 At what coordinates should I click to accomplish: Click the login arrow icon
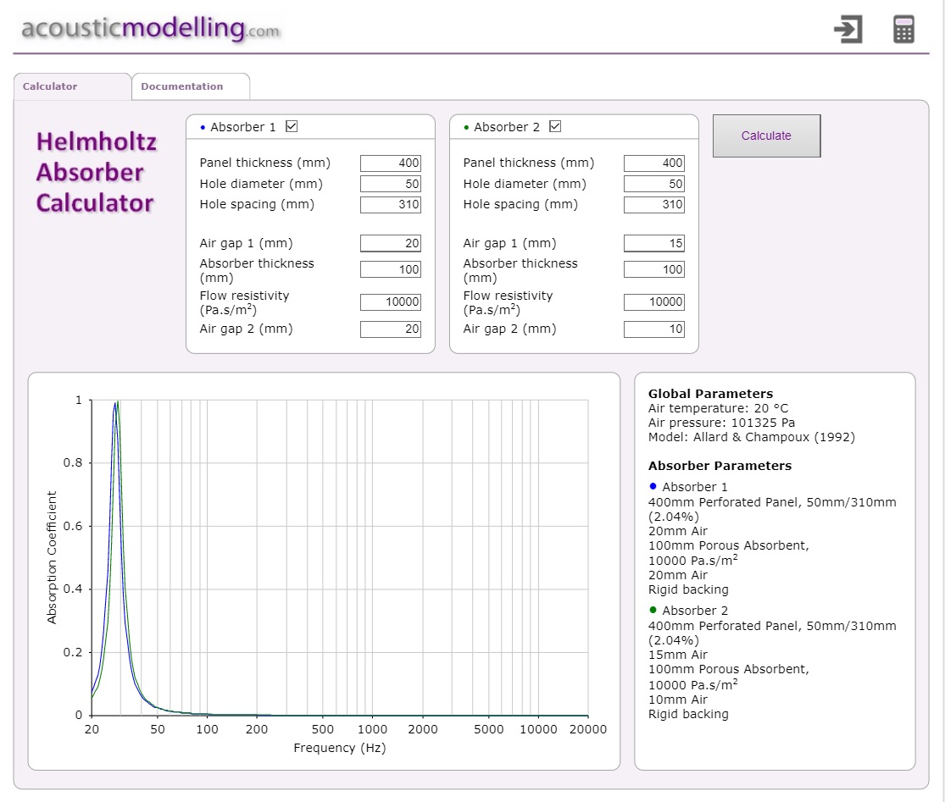pos(848,30)
